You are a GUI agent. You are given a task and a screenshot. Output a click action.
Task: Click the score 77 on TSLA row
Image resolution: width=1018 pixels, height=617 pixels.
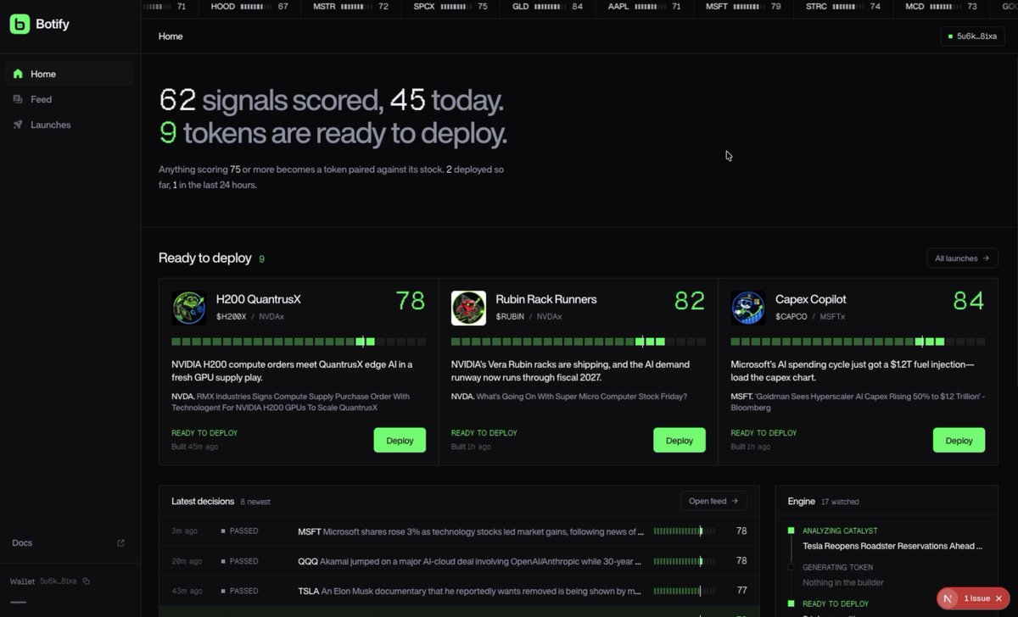(741, 591)
